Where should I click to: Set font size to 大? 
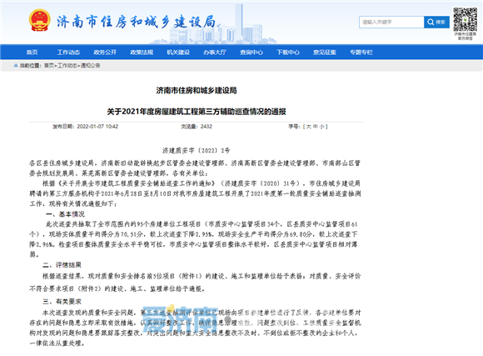(x=309, y=127)
